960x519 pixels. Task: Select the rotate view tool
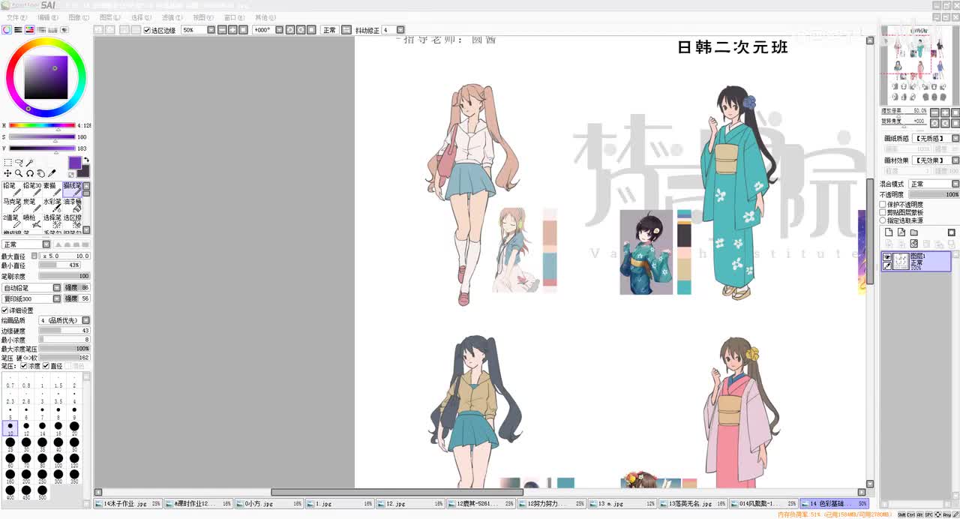(30, 173)
